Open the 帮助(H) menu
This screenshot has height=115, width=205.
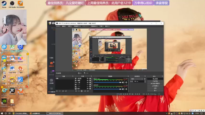107,26
